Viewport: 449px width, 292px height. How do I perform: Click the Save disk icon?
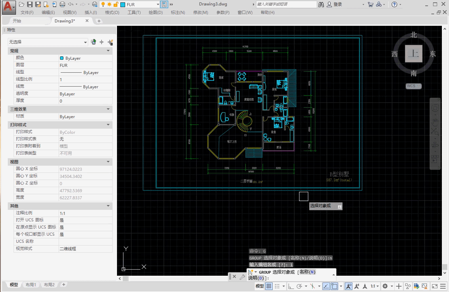coord(30,4)
